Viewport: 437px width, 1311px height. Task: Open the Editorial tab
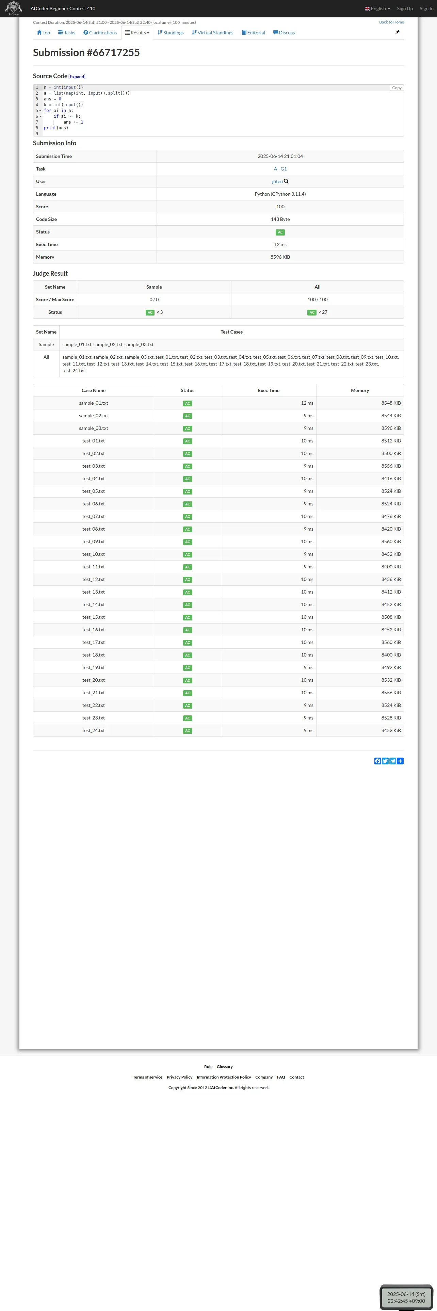(x=253, y=33)
